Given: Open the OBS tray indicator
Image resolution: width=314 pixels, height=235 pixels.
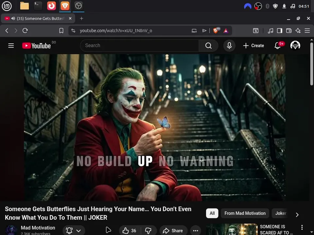Looking at the screenshot, I should tap(258, 6).
